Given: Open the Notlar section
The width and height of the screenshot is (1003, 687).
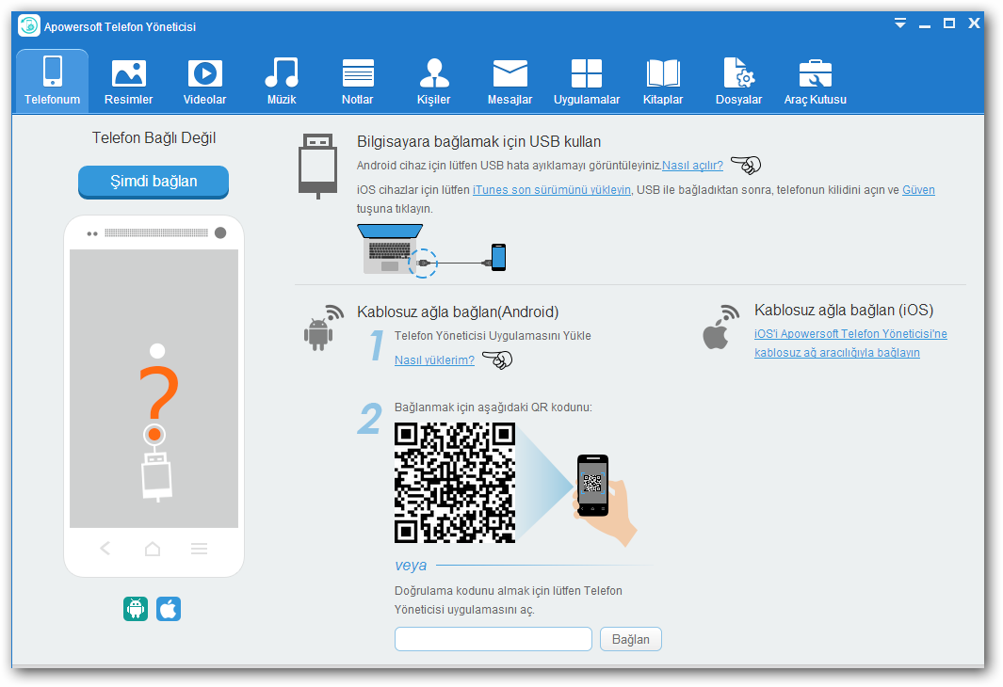Looking at the screenshot, I should tap(358, 81).
